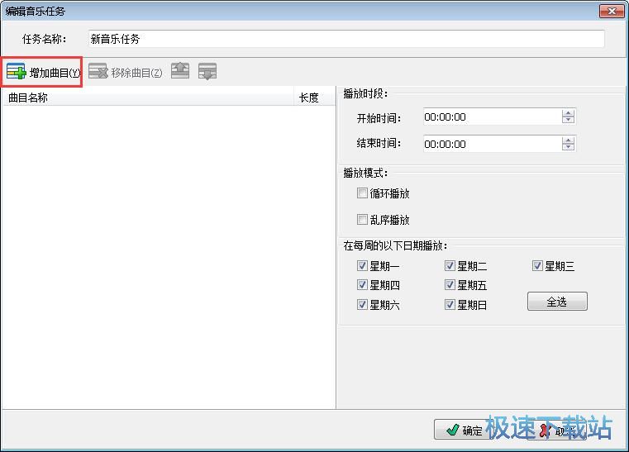Screen dimensions: 629x452
Task: Click the 移除曲目 (remove track) button
Action: pos(126,72)
